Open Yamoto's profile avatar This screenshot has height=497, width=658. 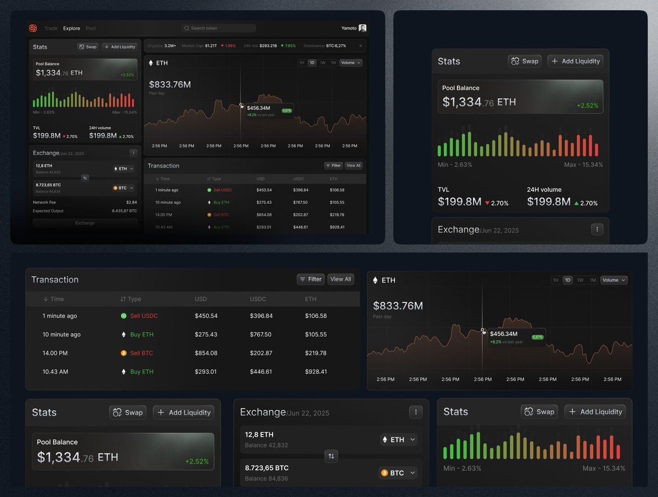pos(362,28)
